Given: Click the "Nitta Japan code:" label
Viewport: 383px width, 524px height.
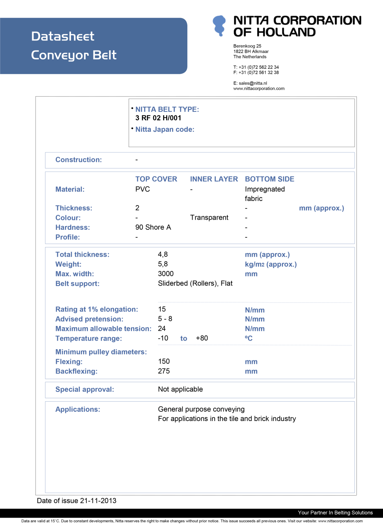Looking at the screenshot, I should (165, 130).
